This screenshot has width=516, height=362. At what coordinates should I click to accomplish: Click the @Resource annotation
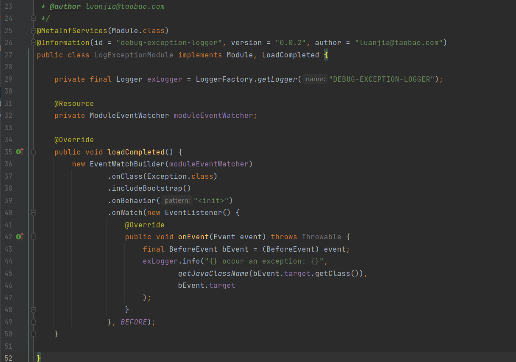pyautogui.click(x=74, y=103)
